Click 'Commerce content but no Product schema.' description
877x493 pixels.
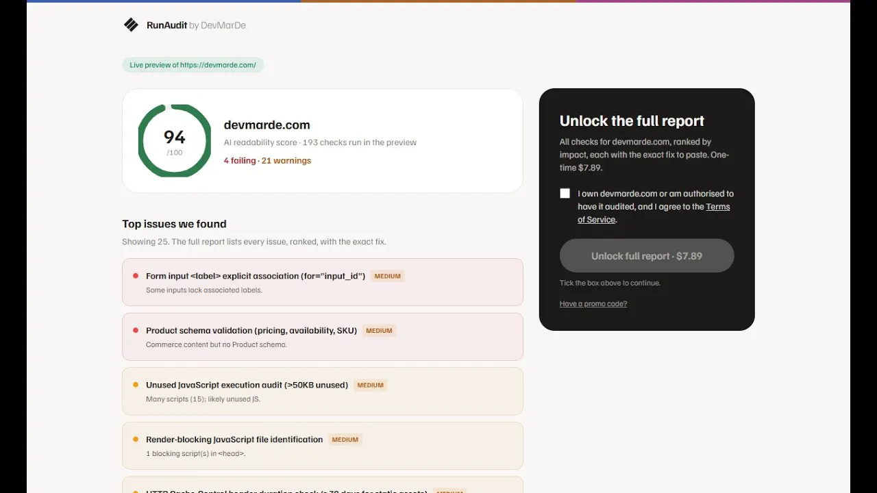tap(217, 344)
